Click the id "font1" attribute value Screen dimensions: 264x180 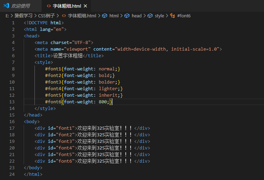[65, 128]
